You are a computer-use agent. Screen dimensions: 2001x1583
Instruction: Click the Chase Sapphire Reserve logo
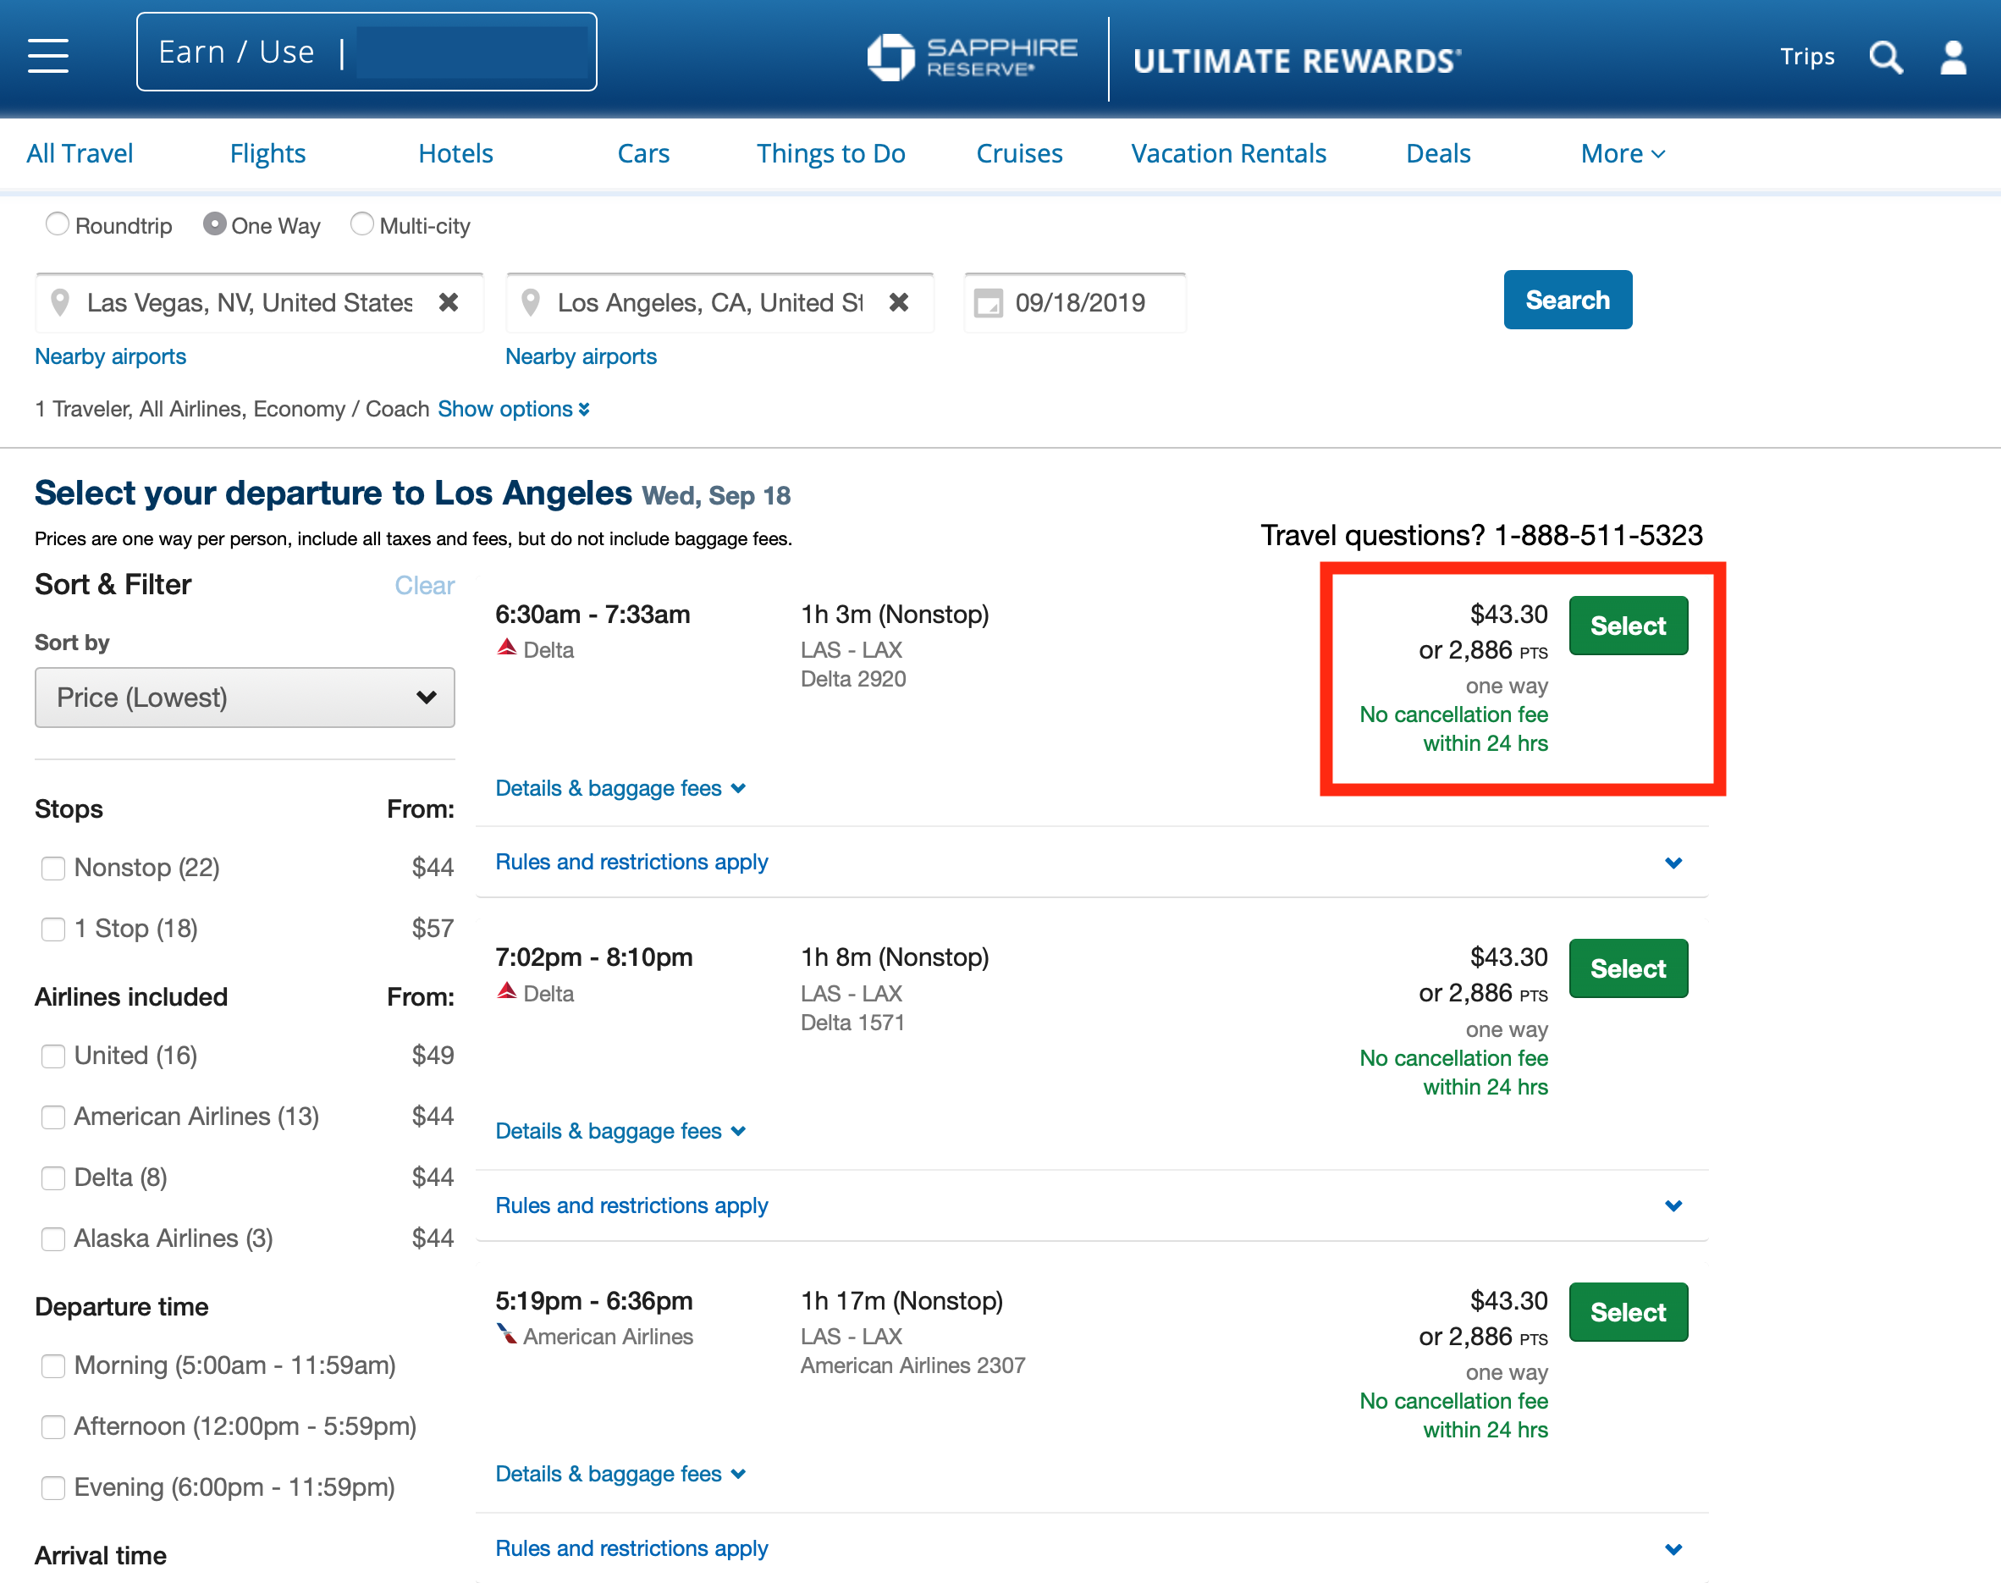tap(973, 58)
